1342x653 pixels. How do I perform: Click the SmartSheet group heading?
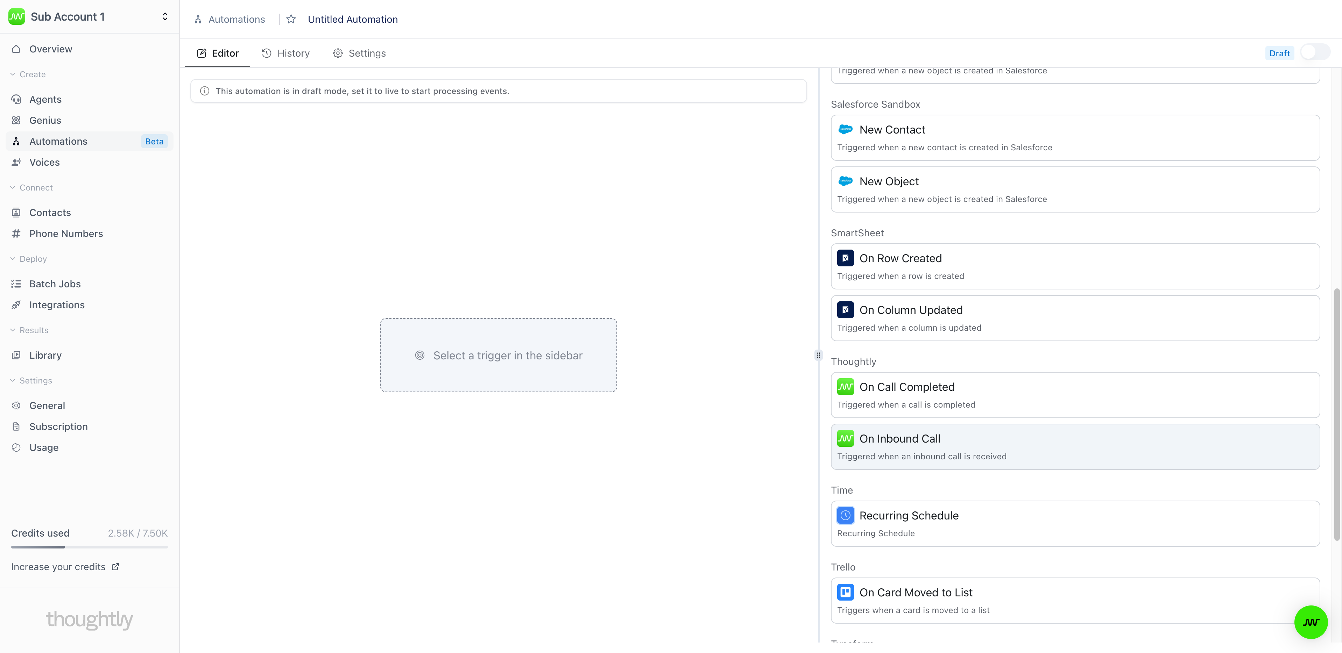tap(857, 233)
